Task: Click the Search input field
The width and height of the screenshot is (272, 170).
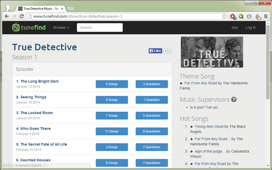Action: (100, 28)
